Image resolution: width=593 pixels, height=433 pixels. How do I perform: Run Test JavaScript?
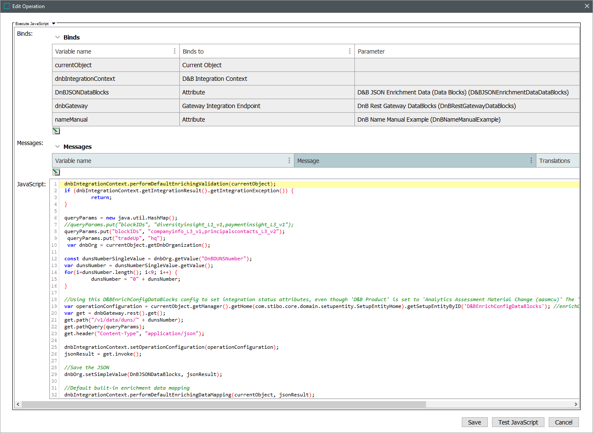[x=518, y=422]
